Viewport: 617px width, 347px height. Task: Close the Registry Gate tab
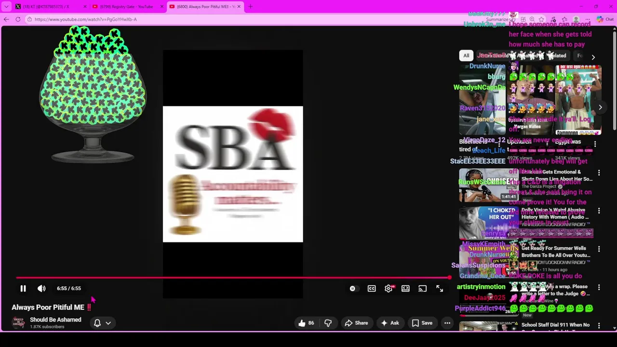[161, 7]
